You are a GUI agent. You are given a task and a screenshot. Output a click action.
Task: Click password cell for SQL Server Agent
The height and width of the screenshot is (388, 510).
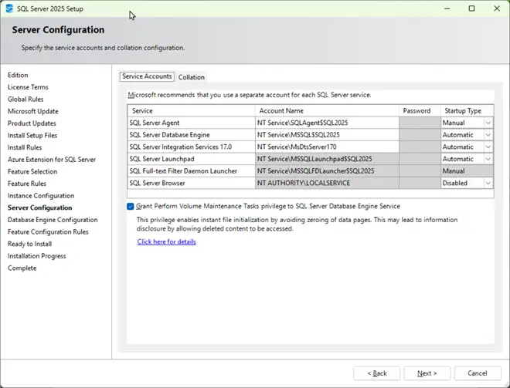(x=420, y=123)
